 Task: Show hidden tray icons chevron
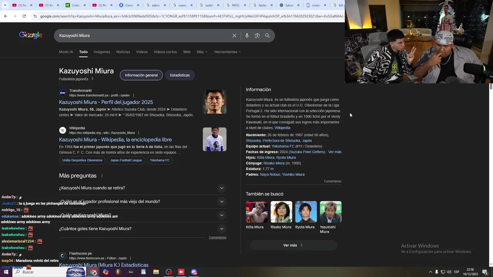point(431,272)
